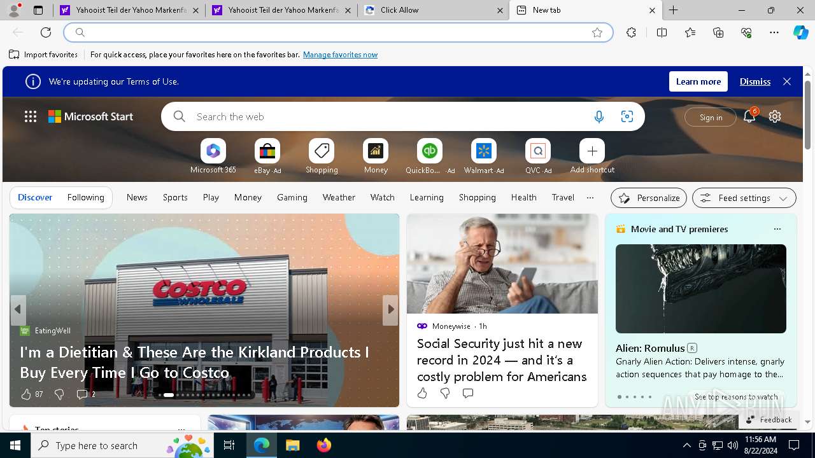Open the page vertical scrollbar thumb
815x458 pixels.
tap(807, 114)
